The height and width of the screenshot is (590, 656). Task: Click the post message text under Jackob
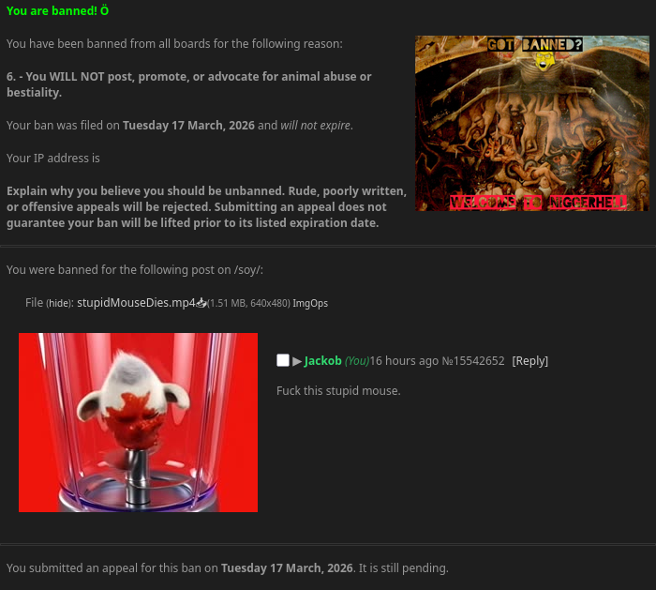(x=338, y=391)
